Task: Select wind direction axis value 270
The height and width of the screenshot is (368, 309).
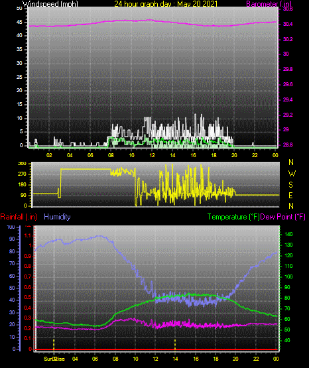Action: pos(22,174)
